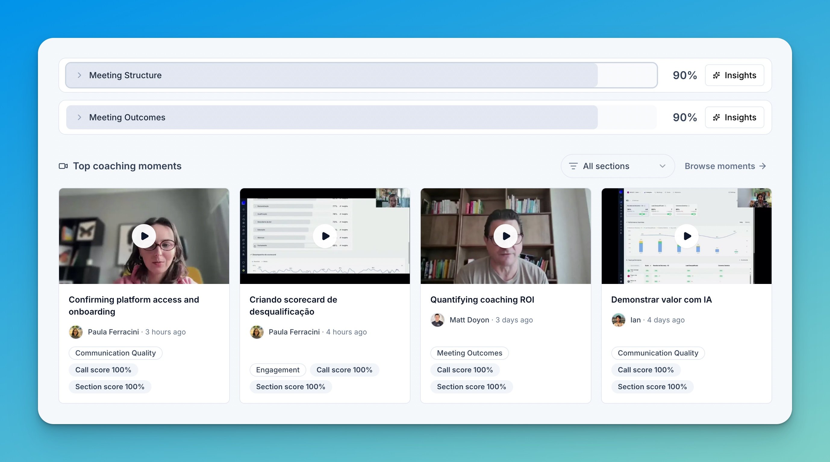Select the Meeting Outcomes tag on Matt Doyon's card
Image resolution: width=830 pixels, height=462 pixels.
click(470, 353)
